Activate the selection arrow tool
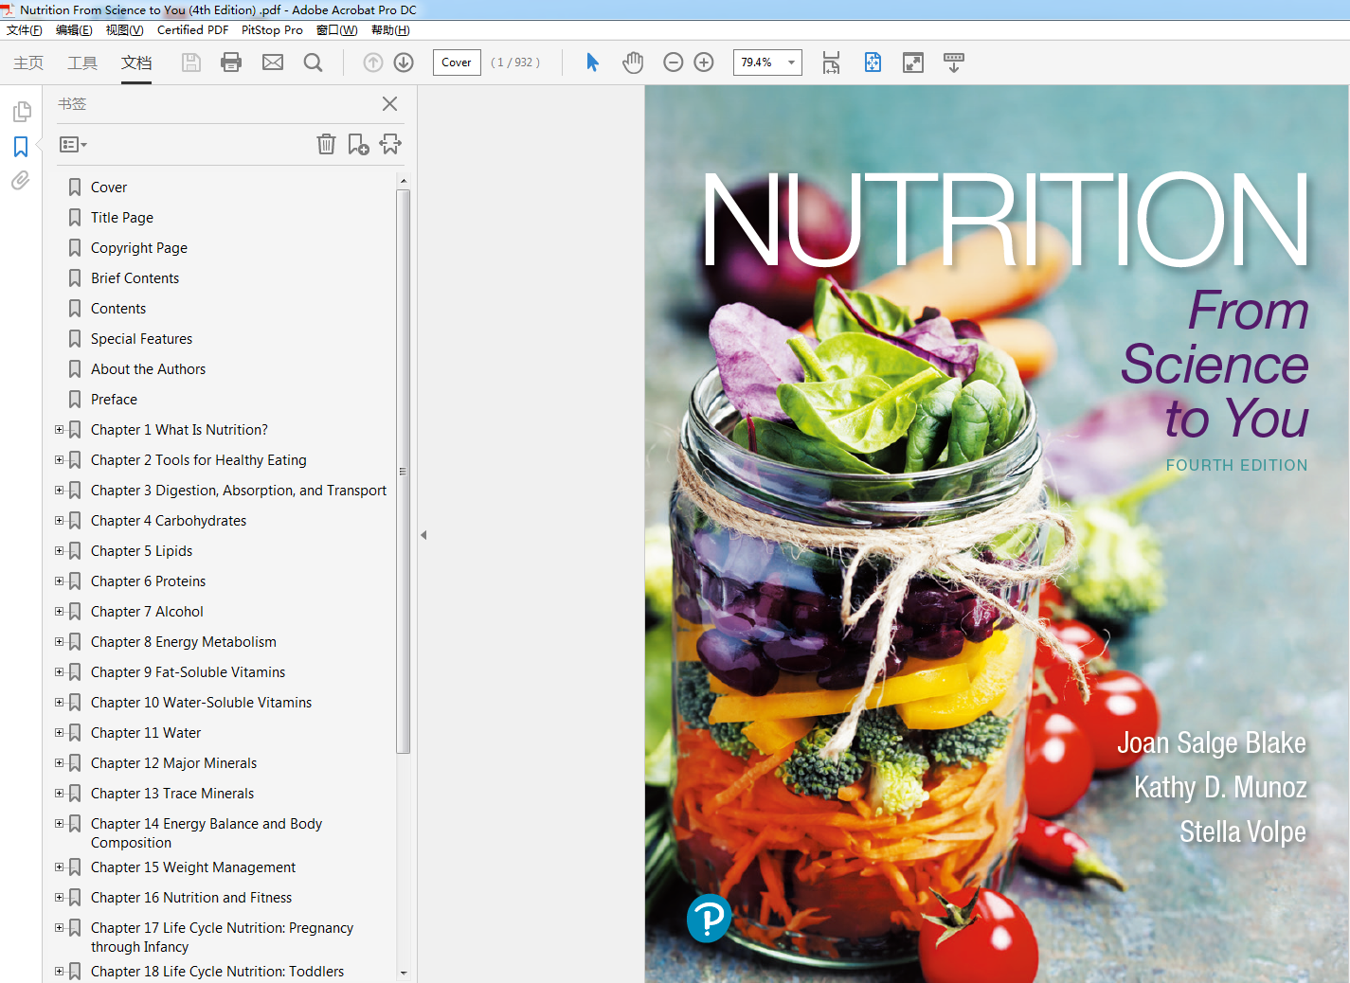 [592, 63]
